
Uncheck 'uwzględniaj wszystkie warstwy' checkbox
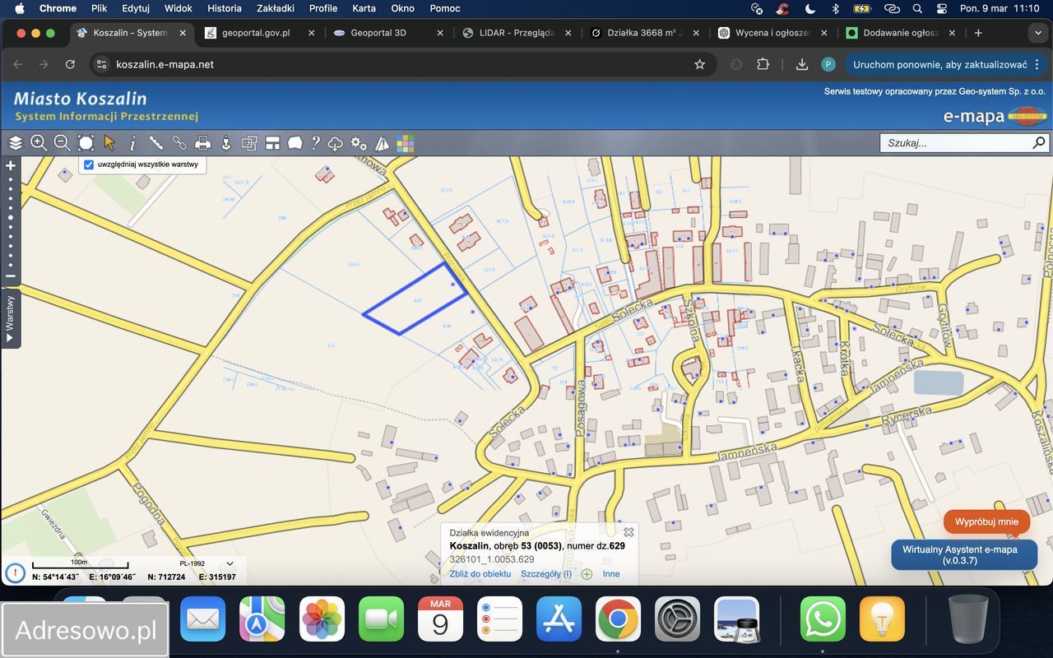(x=89, y=164)
